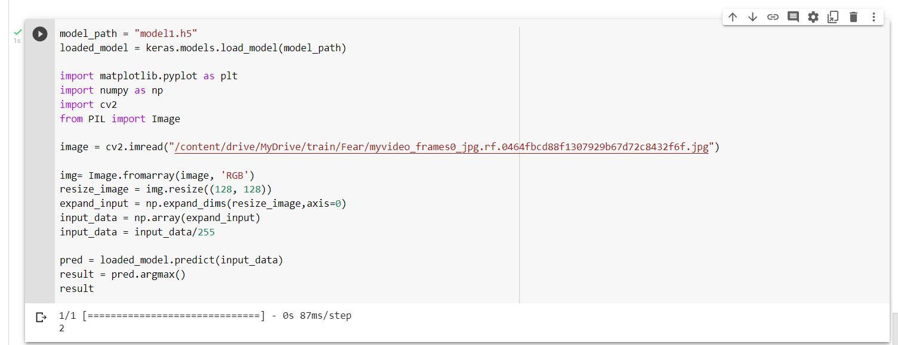The height and width of the screenshot is (345, 898).
Task: Click the final 'result' code line
Action: (x=76, y=289)
